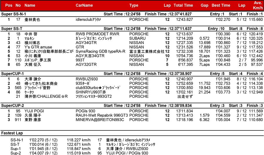This screenshot has height=155, width=264.
Task: Click average speed '95.996'
Action: pyautogui.click(x=257, y=60)
